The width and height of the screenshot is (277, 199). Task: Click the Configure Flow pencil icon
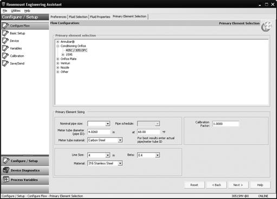(x=5, y=26)
